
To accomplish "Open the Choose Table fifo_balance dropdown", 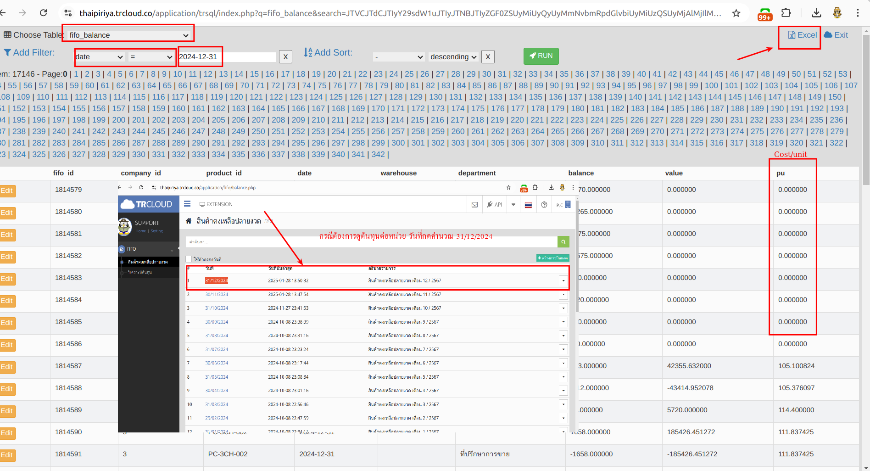I will (128, 35).
